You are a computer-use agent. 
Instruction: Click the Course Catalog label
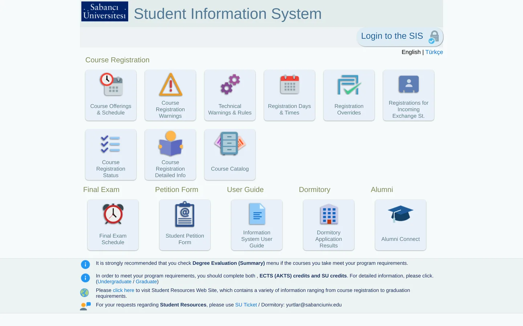coord(230,169)
